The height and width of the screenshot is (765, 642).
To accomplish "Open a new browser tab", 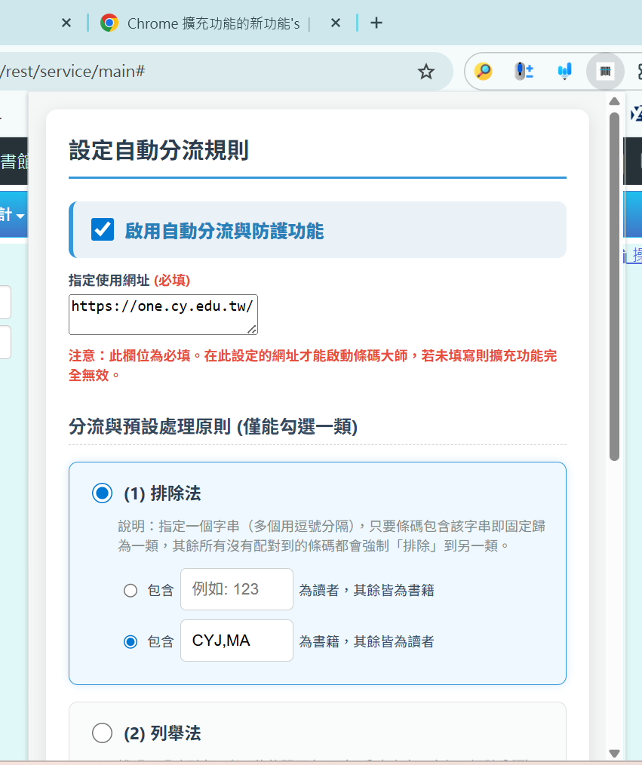I will coord(376,23).
